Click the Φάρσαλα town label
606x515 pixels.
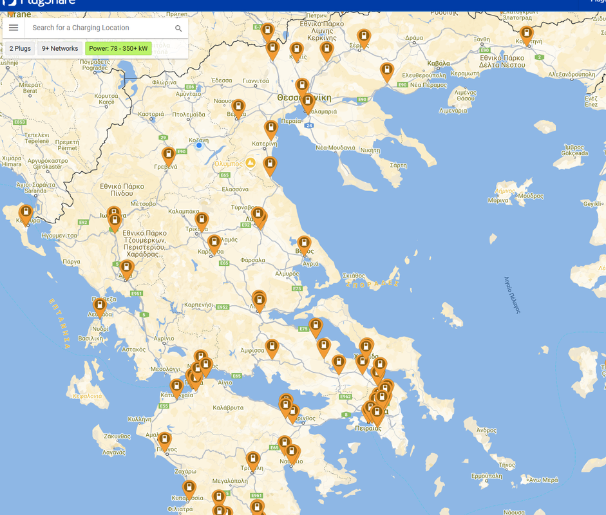click(252, 260)
